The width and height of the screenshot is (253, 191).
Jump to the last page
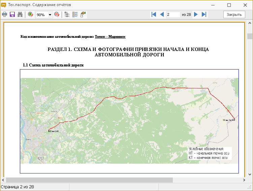click(x=204, y=15)
